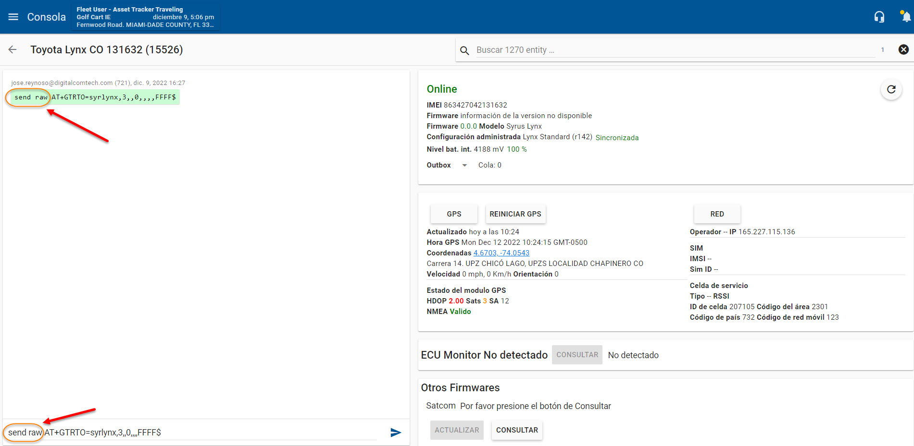Send the console command with arrow icon

tap(395, 433)
